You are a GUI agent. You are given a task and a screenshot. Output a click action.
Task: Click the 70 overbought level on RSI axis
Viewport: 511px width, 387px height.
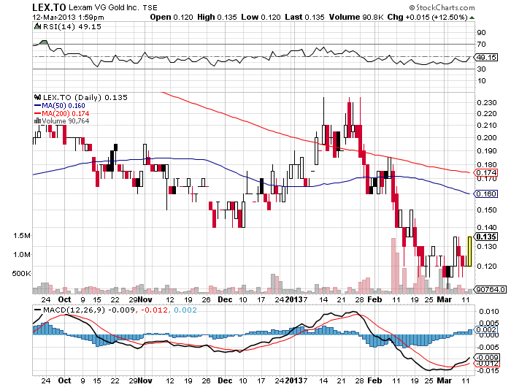click(481, 44)
